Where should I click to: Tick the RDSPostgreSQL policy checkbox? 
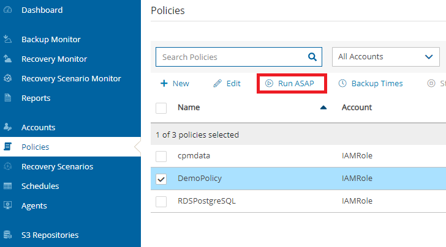[161, 201]
